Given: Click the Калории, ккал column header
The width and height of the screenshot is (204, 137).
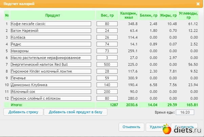Looking at the screenshot, I should click(129, 15).
